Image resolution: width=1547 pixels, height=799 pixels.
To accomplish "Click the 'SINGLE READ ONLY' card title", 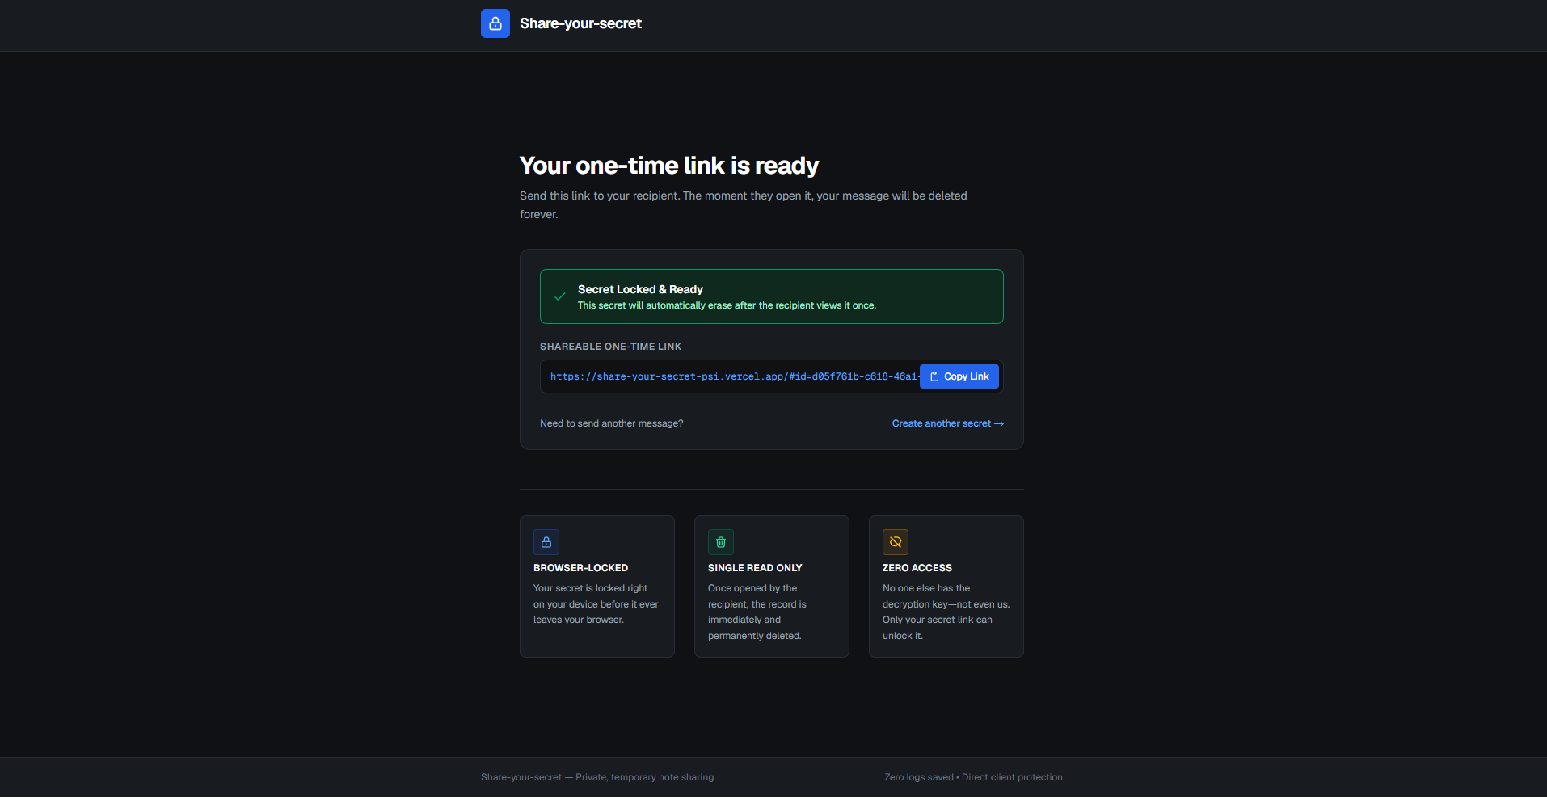I will pyautogui.click(x=755, y=568).
